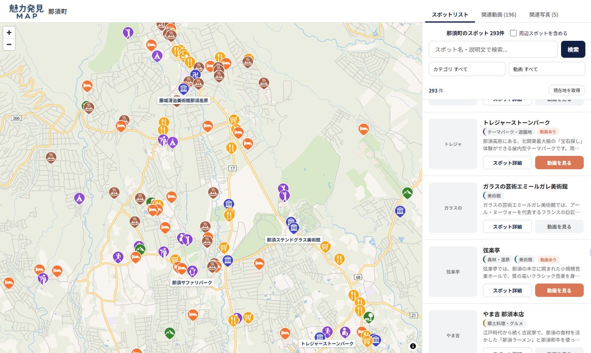Select museum marker below right-edge mountain marker

coord(400,211)
